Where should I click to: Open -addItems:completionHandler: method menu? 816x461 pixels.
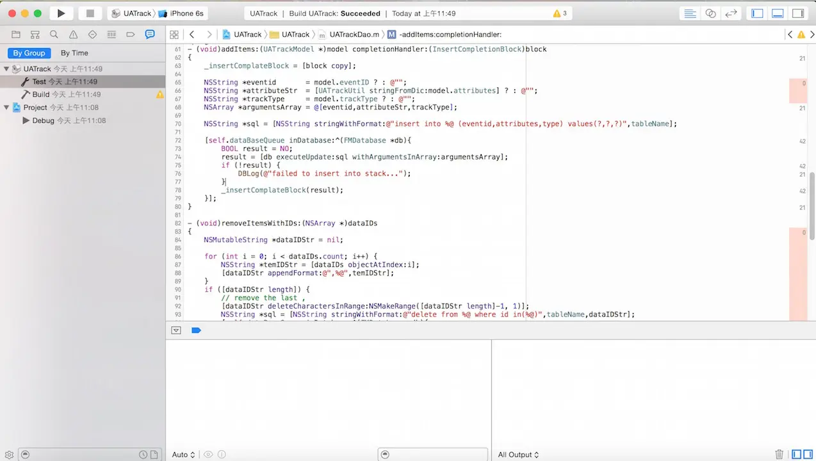[444, 35]
